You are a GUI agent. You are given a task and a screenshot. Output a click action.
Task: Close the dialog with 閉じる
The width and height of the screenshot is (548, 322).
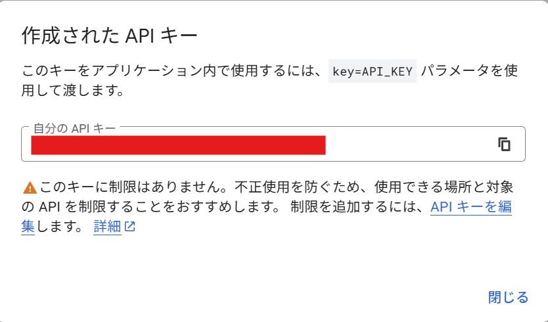point(508,297)
